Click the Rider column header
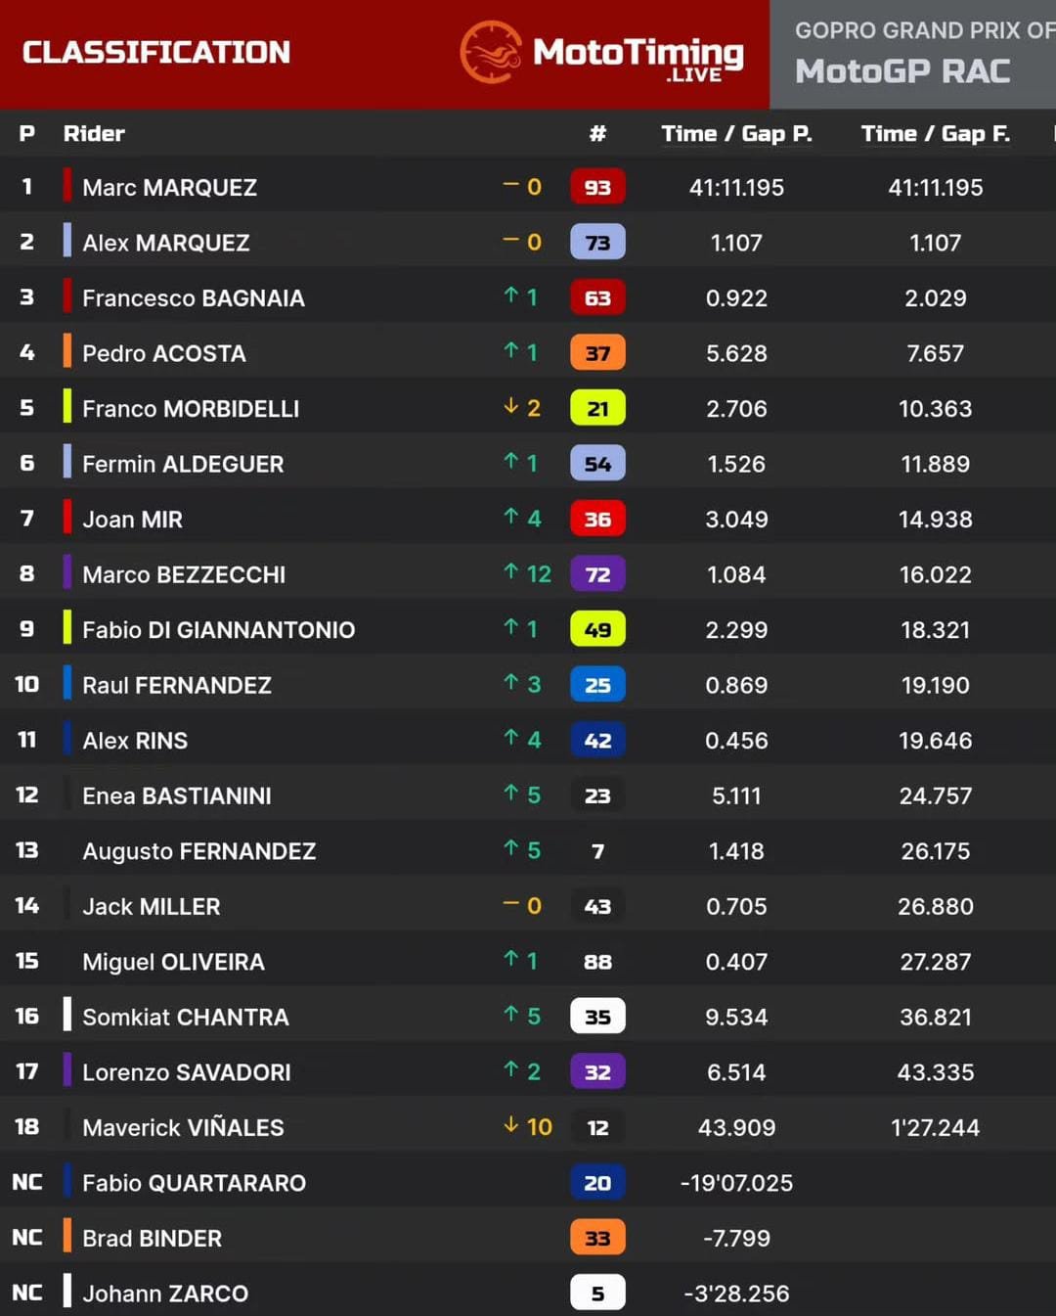The width and height of the screenshot is (1056, 1316). coord(94,134)
